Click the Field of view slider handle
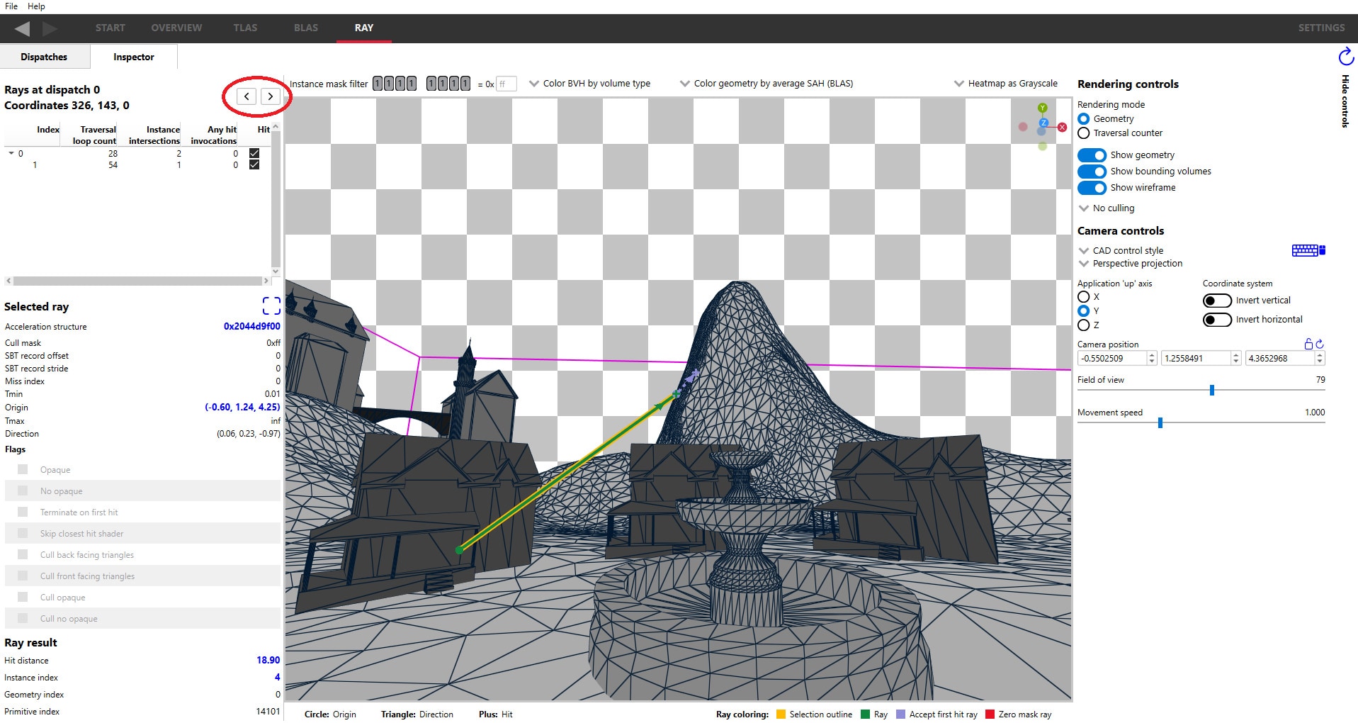 [1211, 390]
